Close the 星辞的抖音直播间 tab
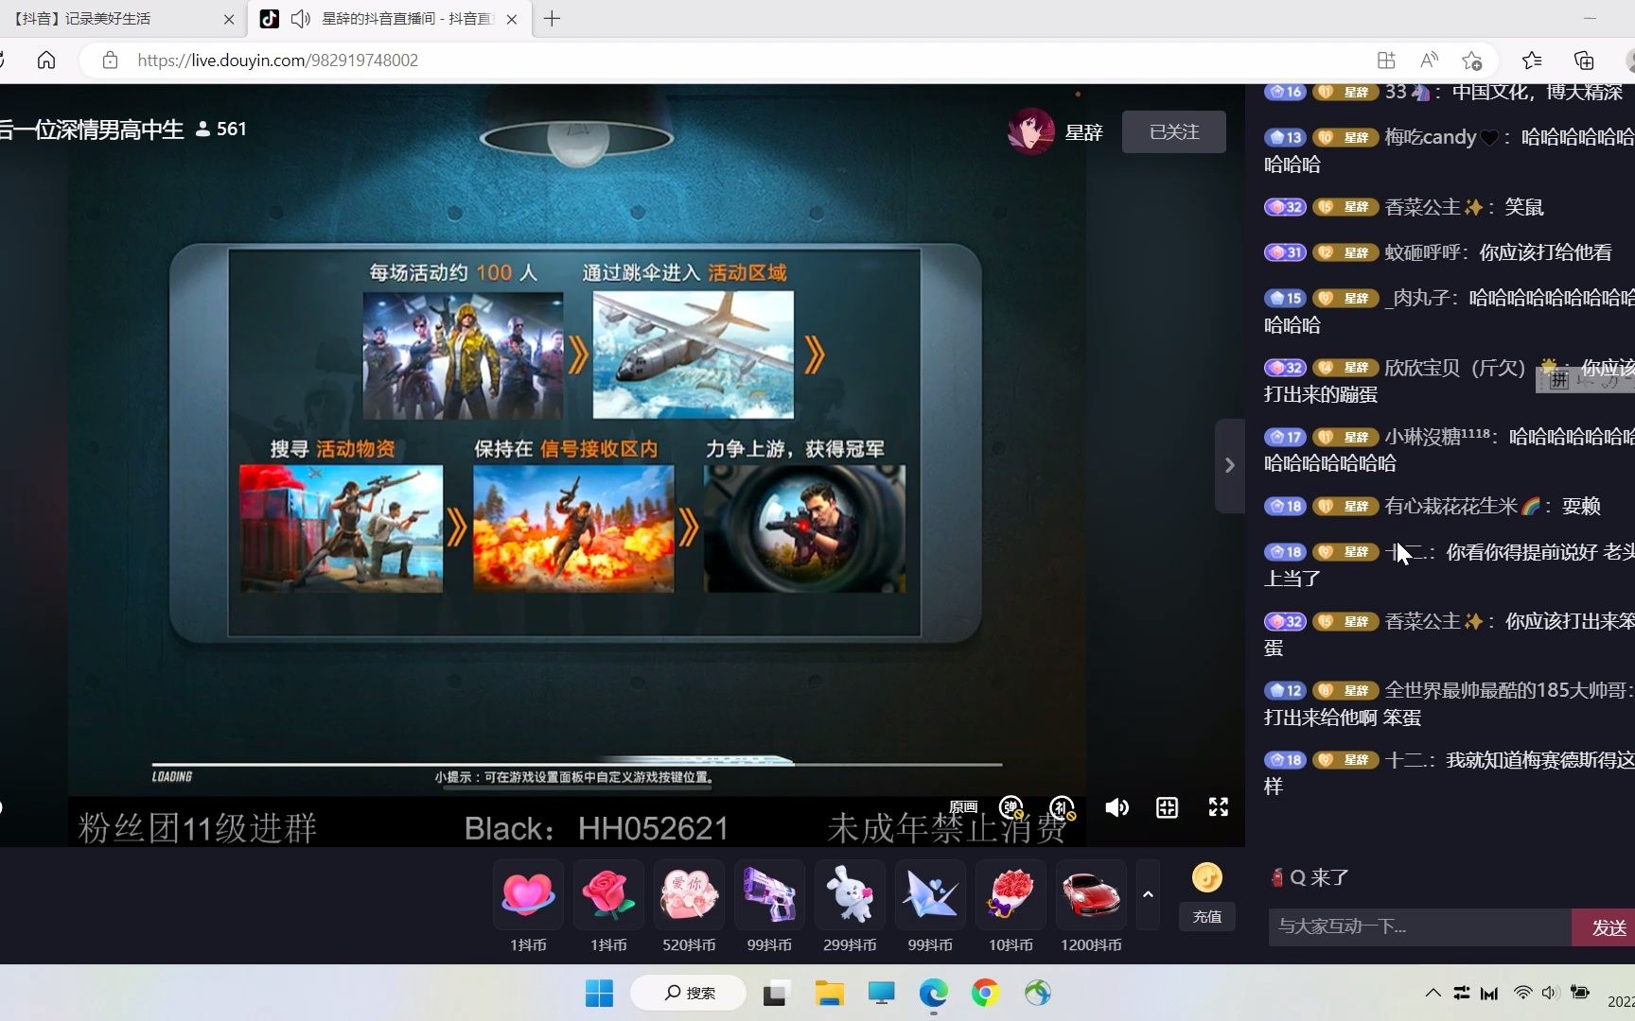The width and height of the screenshot is (1635, 1021). point(512,19)
